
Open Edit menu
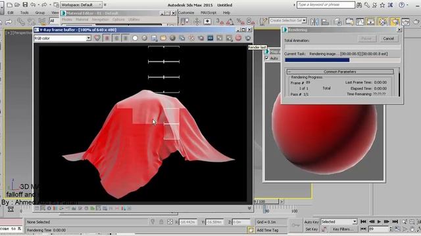[x=11, y=12]
